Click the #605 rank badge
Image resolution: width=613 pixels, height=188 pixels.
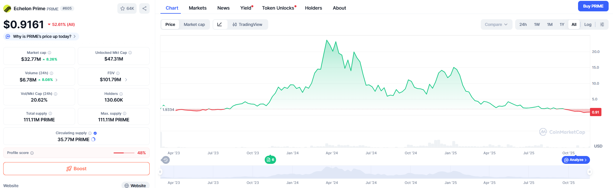coord(67,8)
